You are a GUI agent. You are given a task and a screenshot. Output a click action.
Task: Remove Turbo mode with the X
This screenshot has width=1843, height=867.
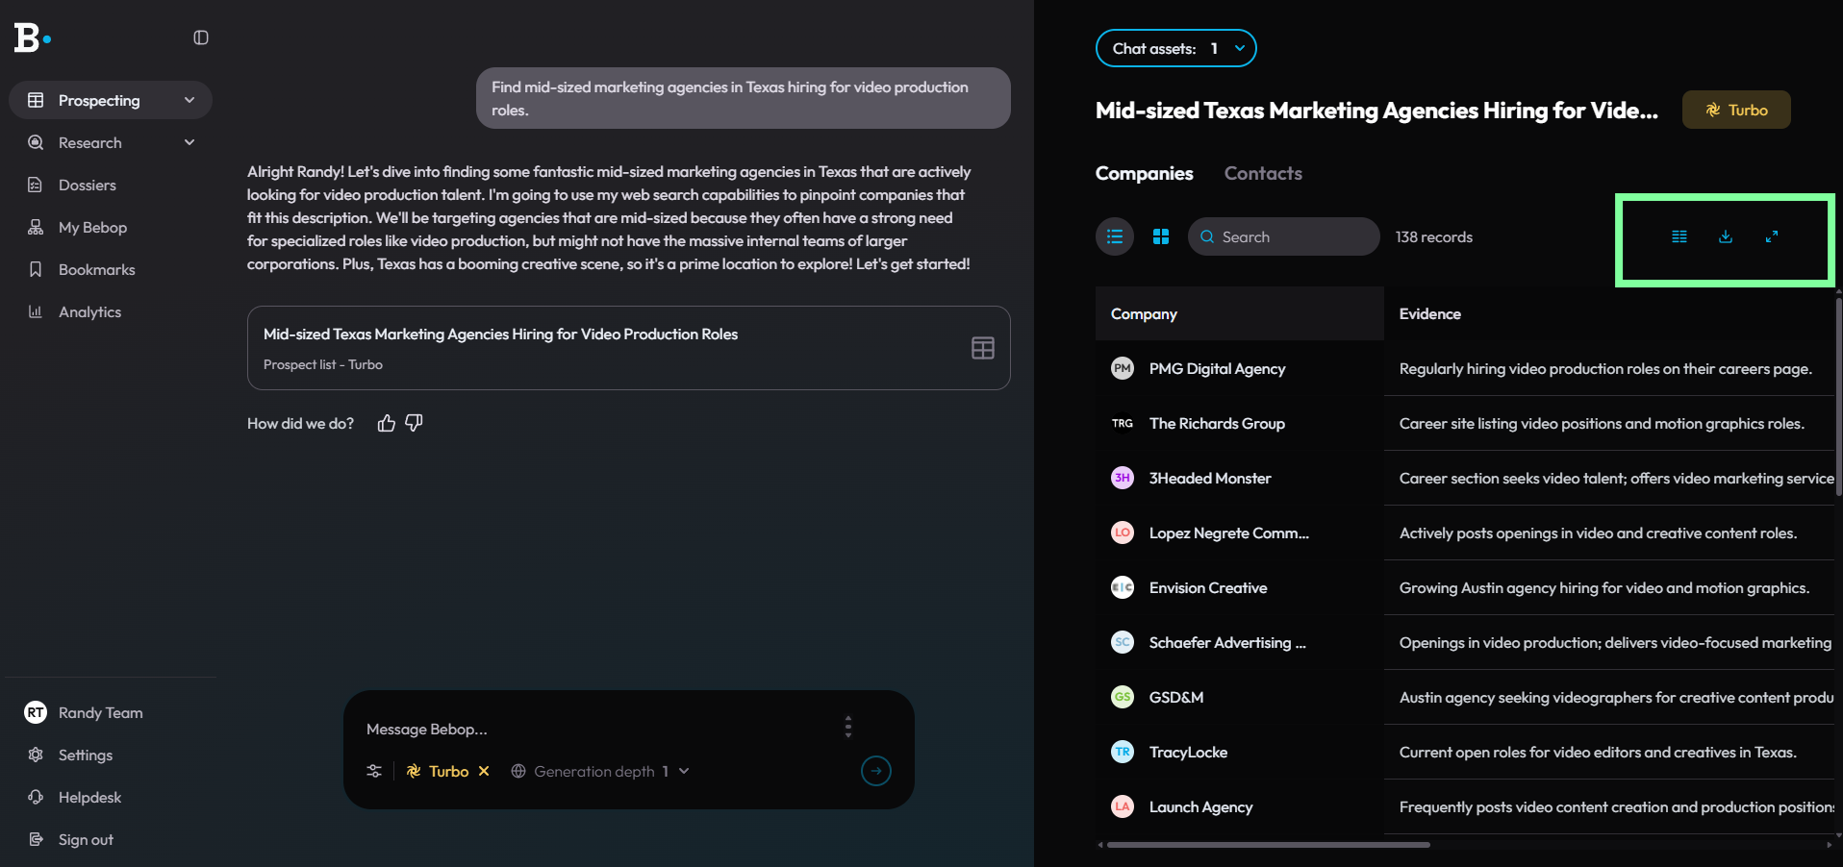click(x=484, y=771)
